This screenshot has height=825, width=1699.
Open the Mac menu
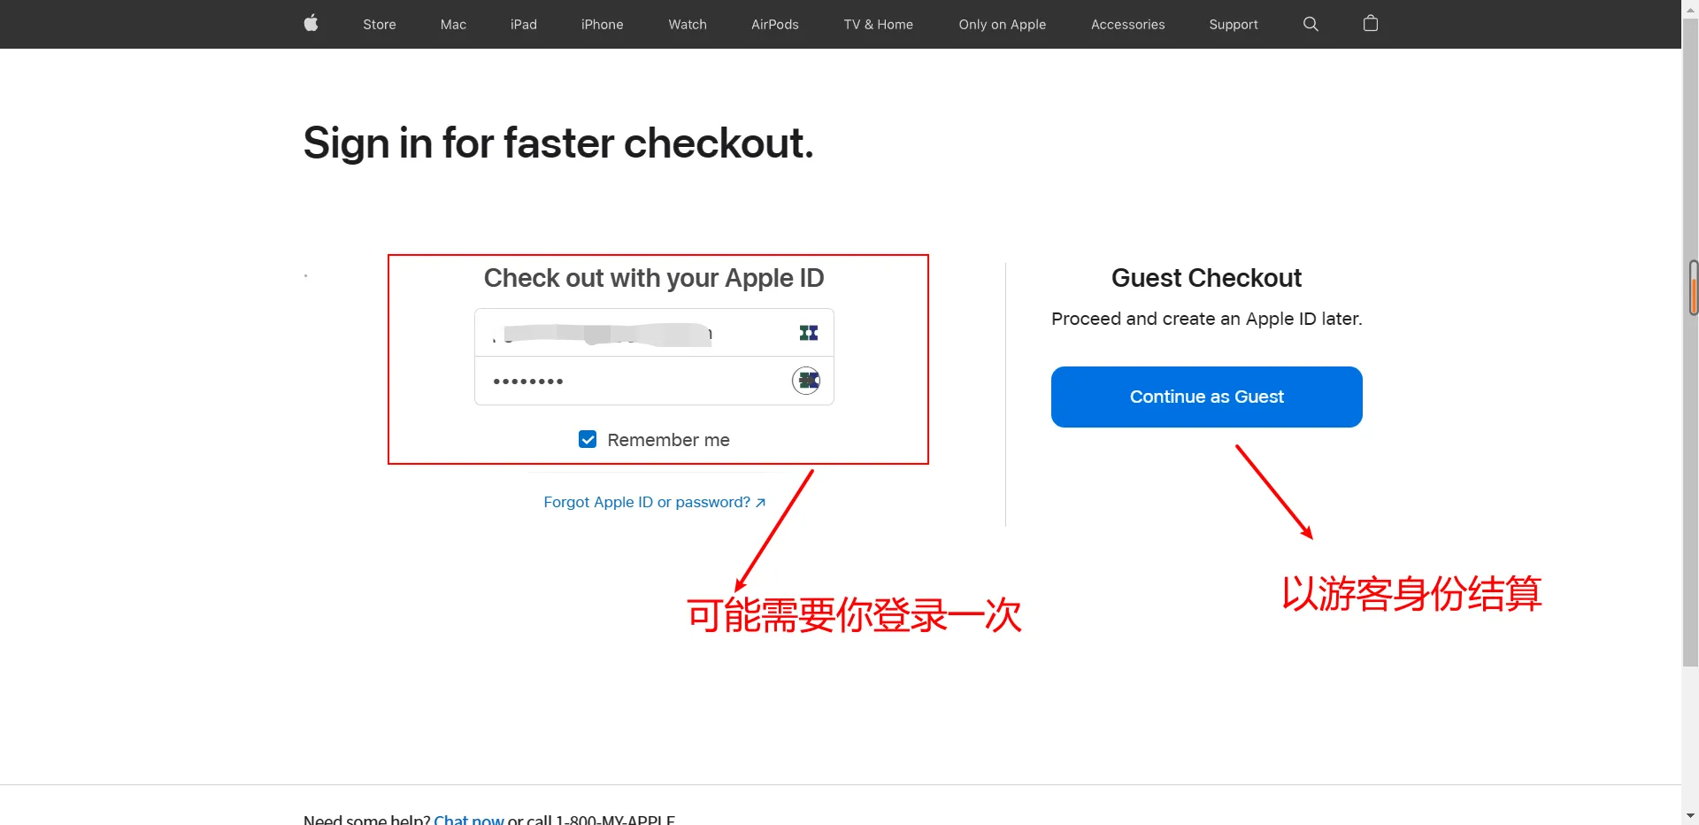(x=453, y=24)
